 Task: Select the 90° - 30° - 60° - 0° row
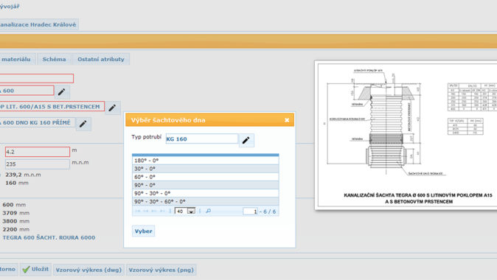tap(206, 201)
